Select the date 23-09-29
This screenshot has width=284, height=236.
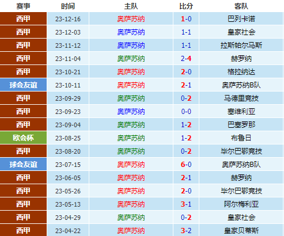(x=68, y=98)
